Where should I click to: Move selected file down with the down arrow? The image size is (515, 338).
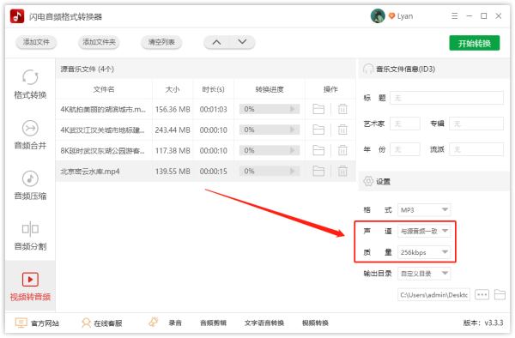(x=242, y=42)
